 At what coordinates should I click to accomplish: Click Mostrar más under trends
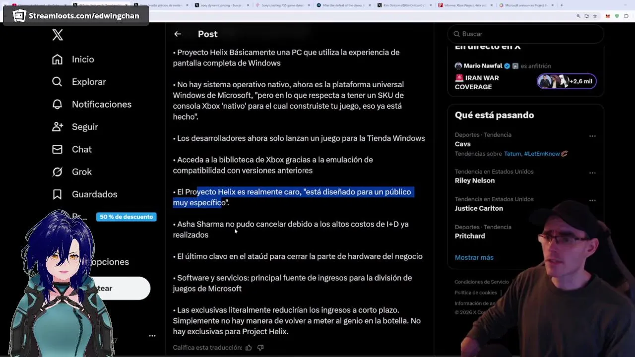[x=474, y=257]
